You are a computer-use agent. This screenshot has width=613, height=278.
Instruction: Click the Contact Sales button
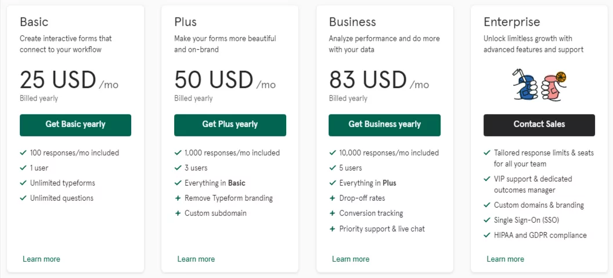[539, 125]
